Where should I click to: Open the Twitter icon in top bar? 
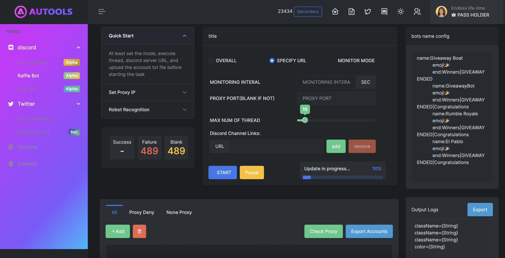368,12
